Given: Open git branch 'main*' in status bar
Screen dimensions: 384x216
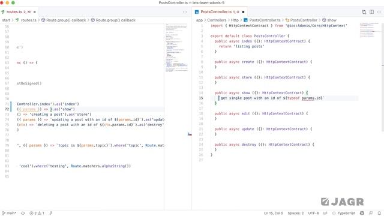Looking at the screenshot, I should pos(10,213).
